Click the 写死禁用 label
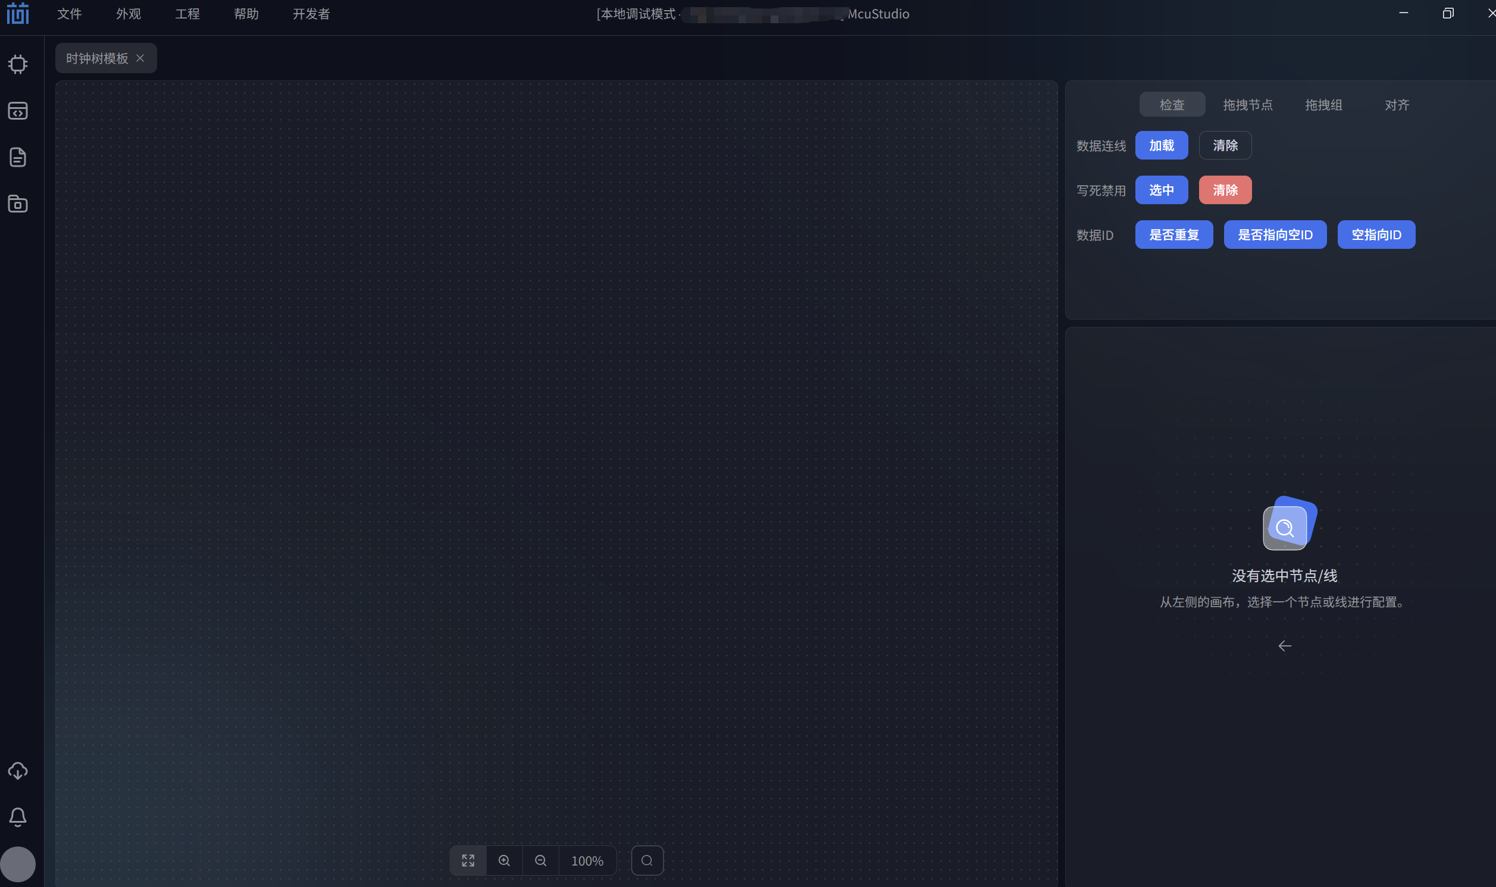Screen dimensions: 1496x887 [1101, 190]
